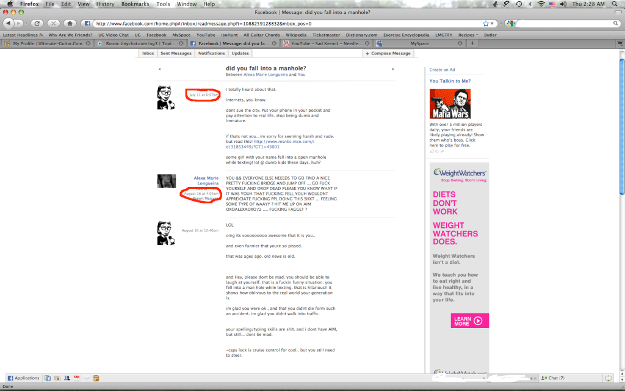Expand the Recipes bookmark folder
Viewport: 625px width, 391px height.
coord(468,35)
